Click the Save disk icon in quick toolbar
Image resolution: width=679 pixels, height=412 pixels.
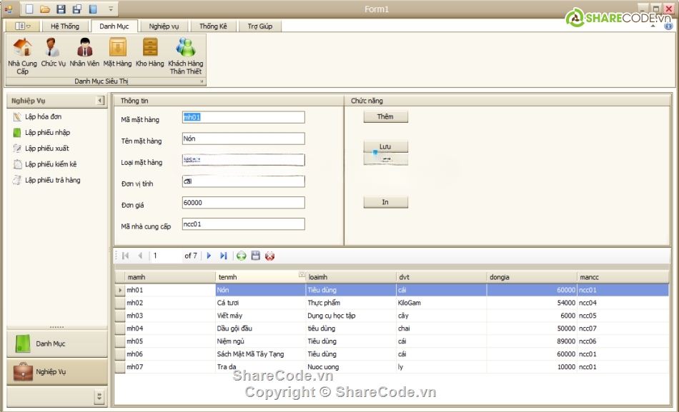(x=61, y=9)
